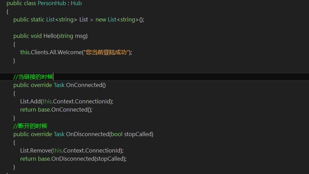The image size is (309, 174).
Task: Click ConnectionId in the List.Add line
Action: coord(98,101)
